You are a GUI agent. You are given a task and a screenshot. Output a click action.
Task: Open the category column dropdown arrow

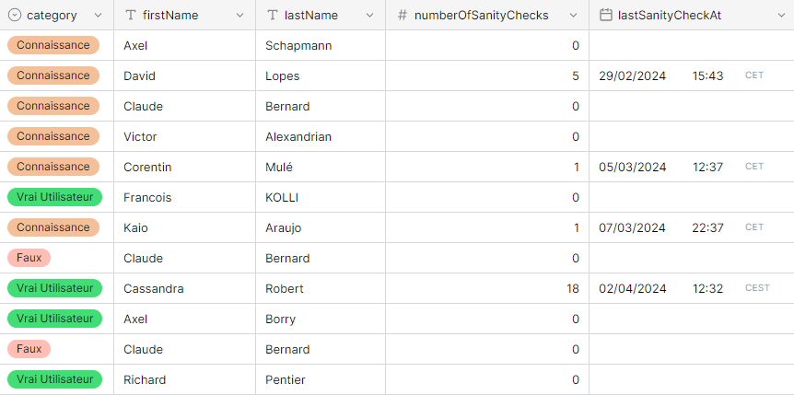(x=98, y=15)
